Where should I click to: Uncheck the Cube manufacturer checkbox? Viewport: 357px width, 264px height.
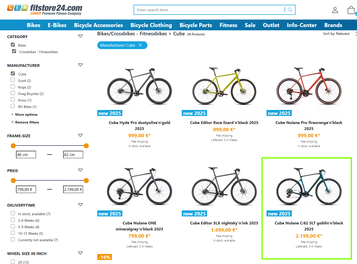pyautogui.click(x=13, y=73)
